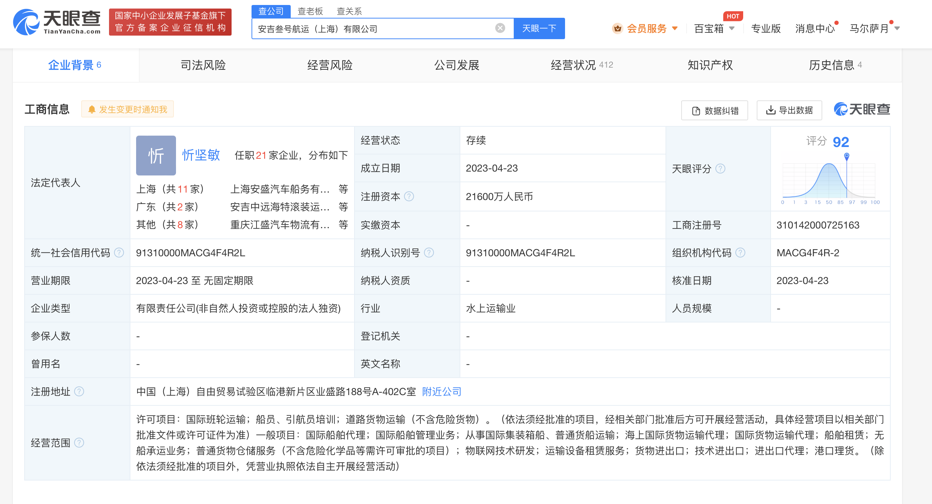This screenshot has width=932, height=504.
Task: Click help icon next to 注册地址
Action: tap(79, 391)
